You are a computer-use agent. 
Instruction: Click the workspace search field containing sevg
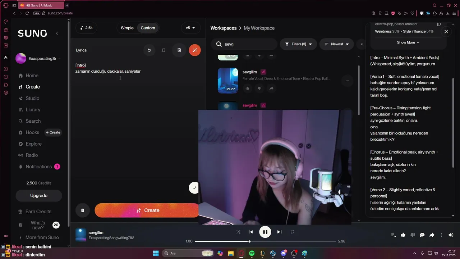coord(244,44)
